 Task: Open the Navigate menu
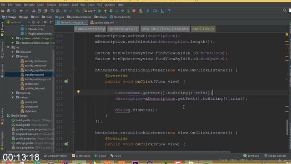[29, 5]
